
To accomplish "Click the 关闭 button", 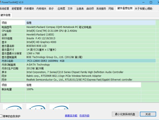I will tap(148, 114).
